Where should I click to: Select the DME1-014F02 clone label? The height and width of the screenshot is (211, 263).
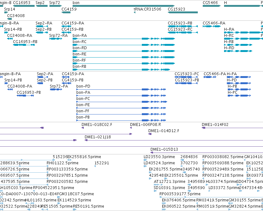(x=215, y=125)
